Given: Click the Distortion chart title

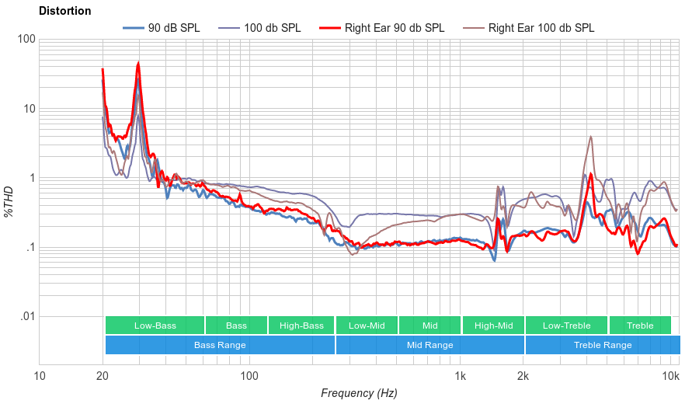Looking at the screenshot, I should pyautogui.click(x=64, y=11).
